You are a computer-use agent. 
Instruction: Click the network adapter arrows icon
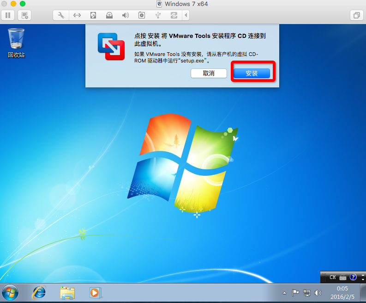tap(77, 15)
